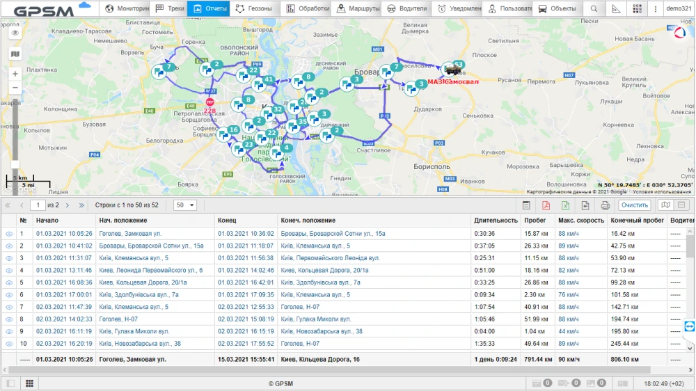This screenshot has height=391, width=696.
Task: Click the map layers icon on left
Action: click(15, 54)
